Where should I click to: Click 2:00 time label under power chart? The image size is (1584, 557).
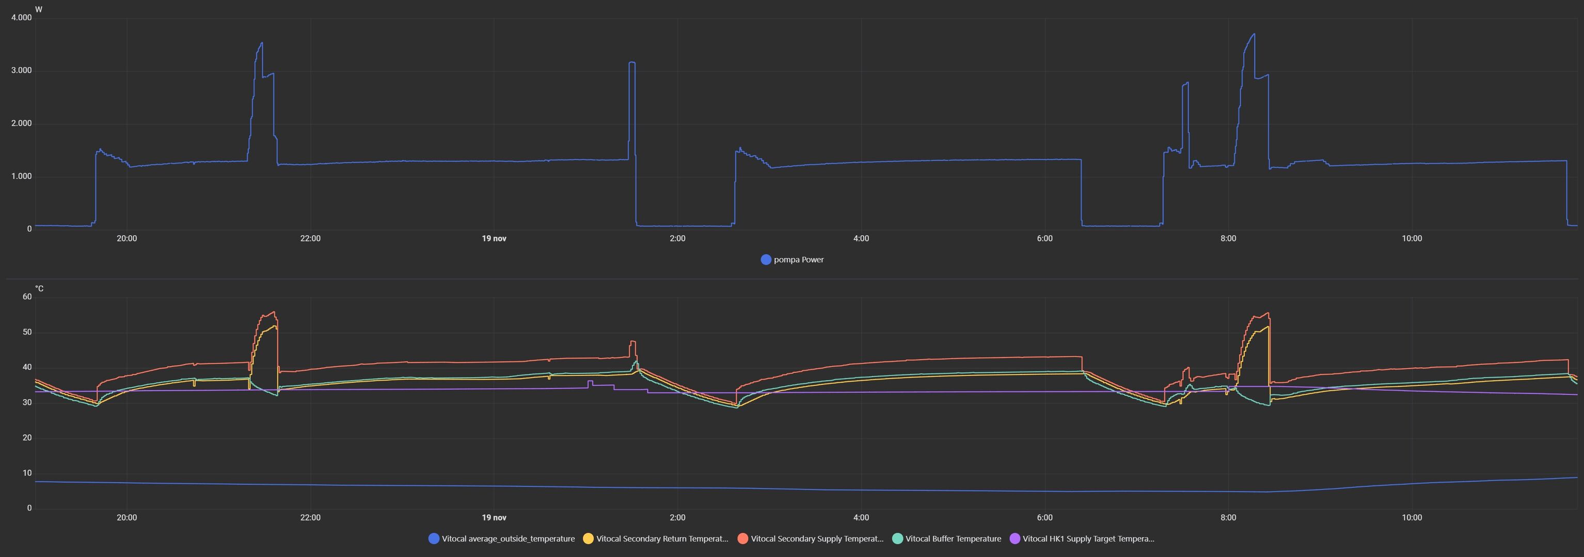coord(677,239)
